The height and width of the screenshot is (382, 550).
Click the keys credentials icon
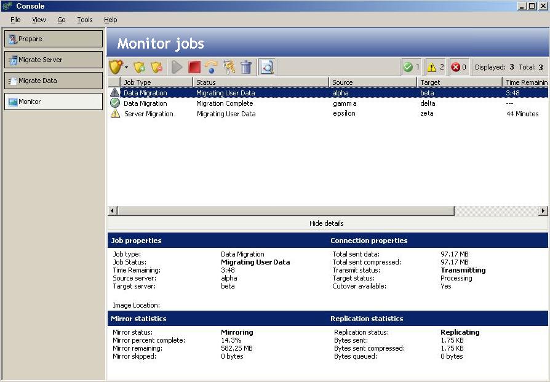click(x=229, y=67)
